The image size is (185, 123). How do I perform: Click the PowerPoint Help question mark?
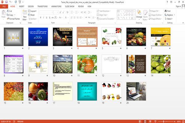click(x=167, y=2)
